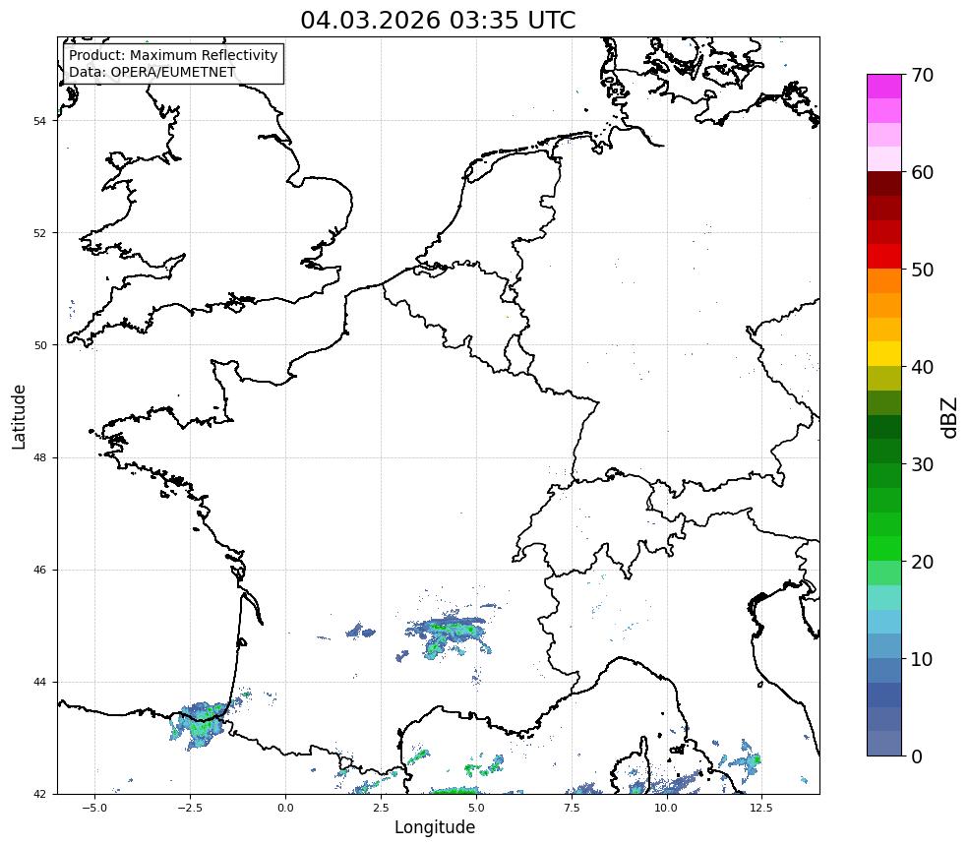Click the colorbar tick label 30
This screenshot has height=846, width=969.
coord(922,464)
